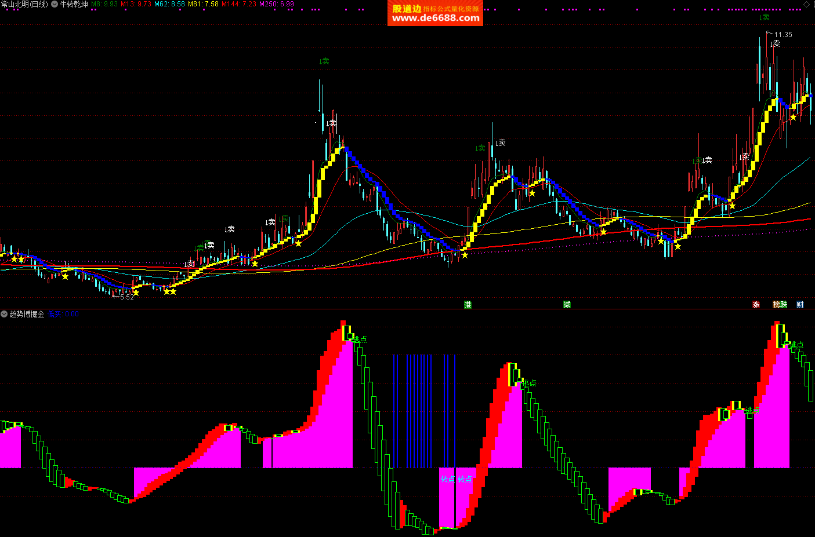The image size is (815, 537).
Task: Click the green 减 event marker icon
Action: pyautogui.click(x=567, y=305)
